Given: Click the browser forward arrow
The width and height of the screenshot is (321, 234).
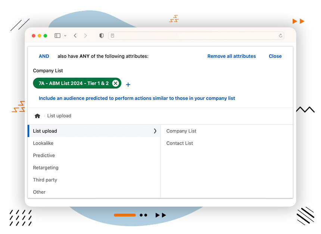Looking at the screenshot, I should (x=85, y=36).
